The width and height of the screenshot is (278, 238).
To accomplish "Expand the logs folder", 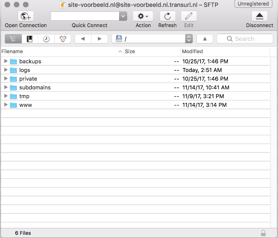I will pos(6,70).
